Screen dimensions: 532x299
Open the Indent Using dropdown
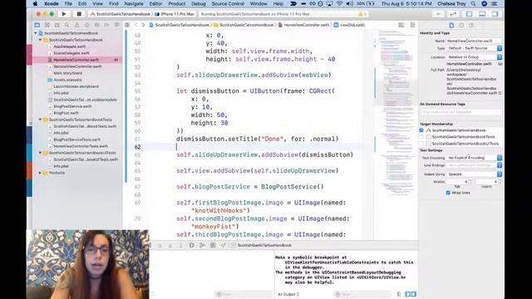click(475, 174)
